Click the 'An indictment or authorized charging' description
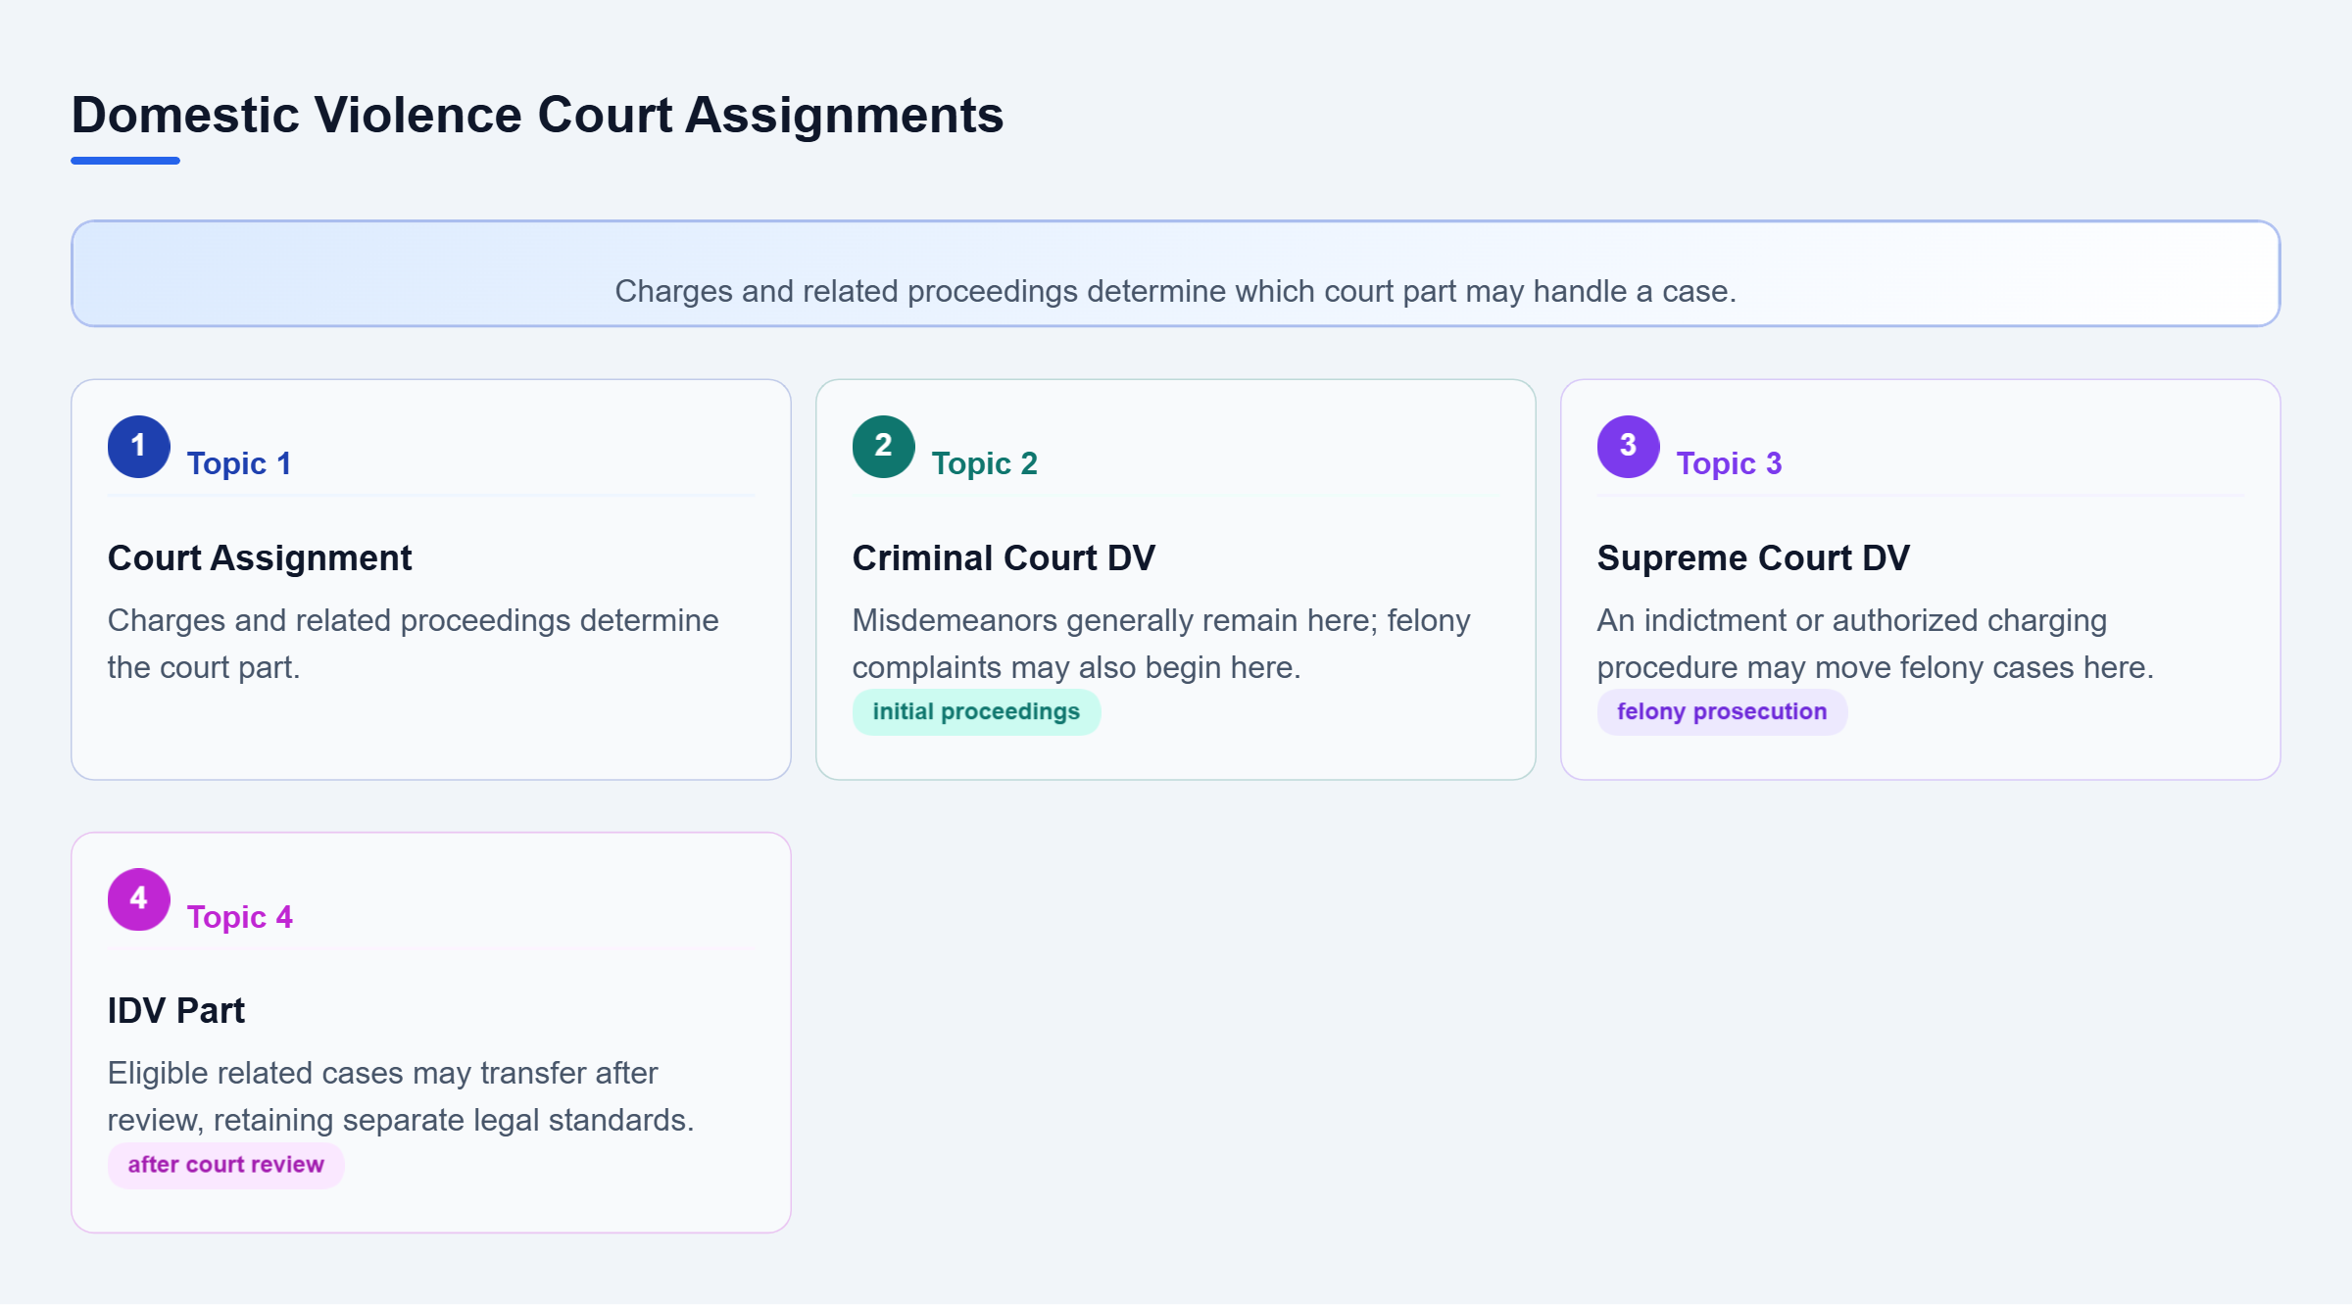The width and height of the screenshot is (2352, 1305). point(1875,644)
